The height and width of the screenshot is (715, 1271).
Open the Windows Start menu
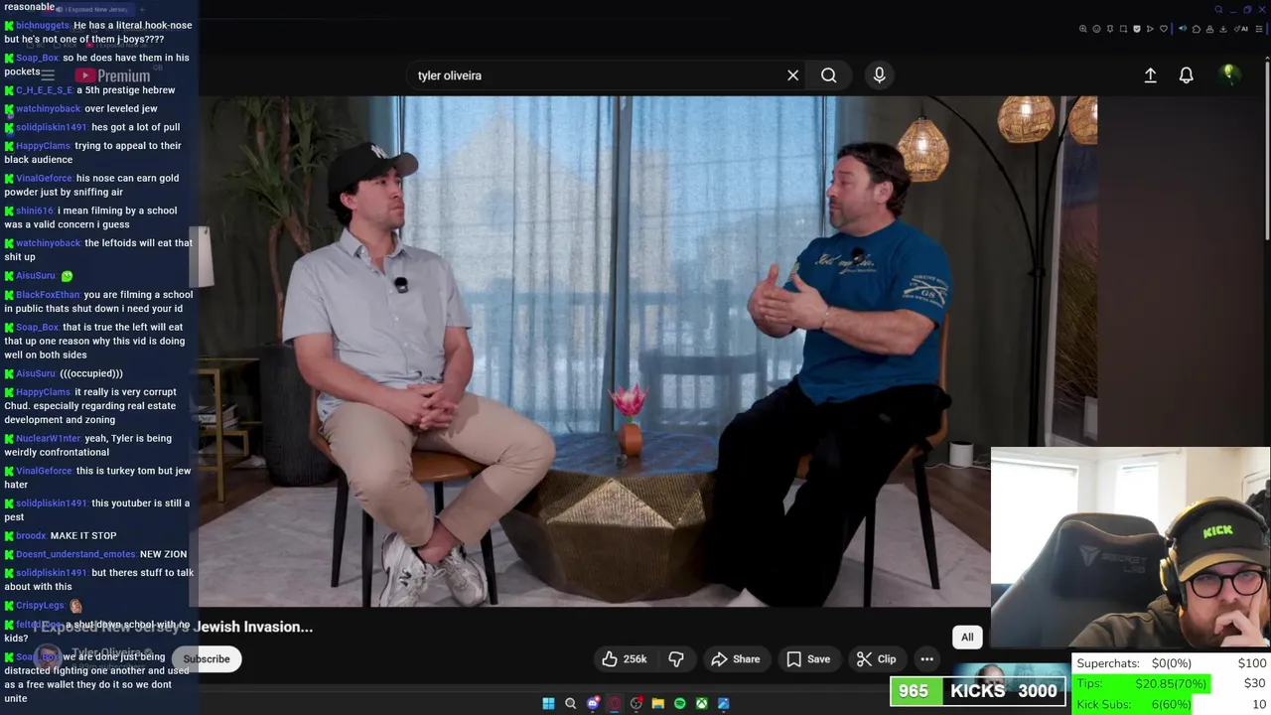point(548,703)
